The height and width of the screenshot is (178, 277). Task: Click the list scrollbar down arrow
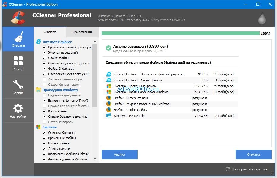tap(95, 159)
